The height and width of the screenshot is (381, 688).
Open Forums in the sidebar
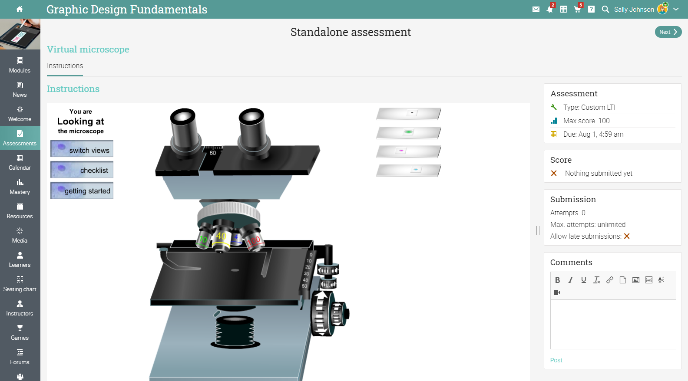click(x=20, y=357)
